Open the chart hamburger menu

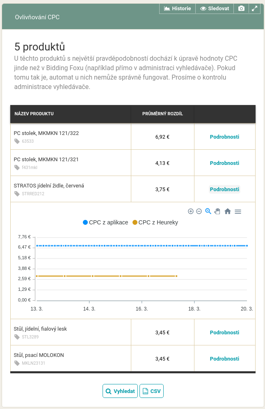coord(238,212)
